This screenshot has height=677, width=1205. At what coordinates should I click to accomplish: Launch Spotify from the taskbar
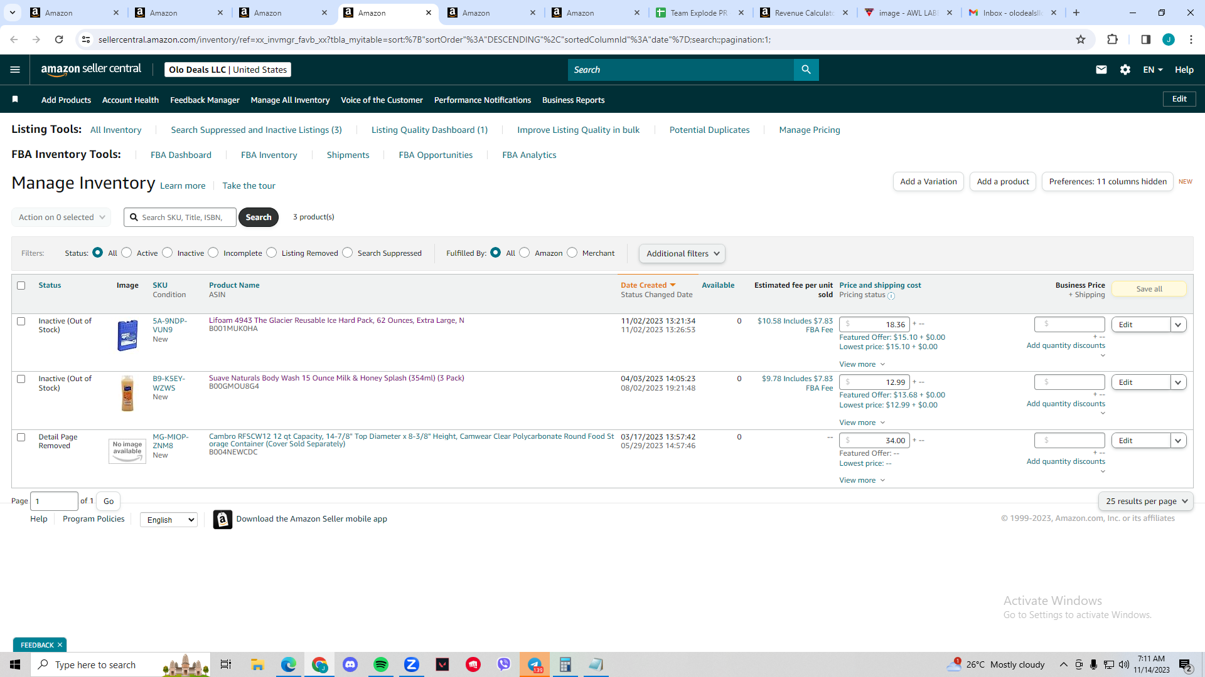click(x=381, y=664)
